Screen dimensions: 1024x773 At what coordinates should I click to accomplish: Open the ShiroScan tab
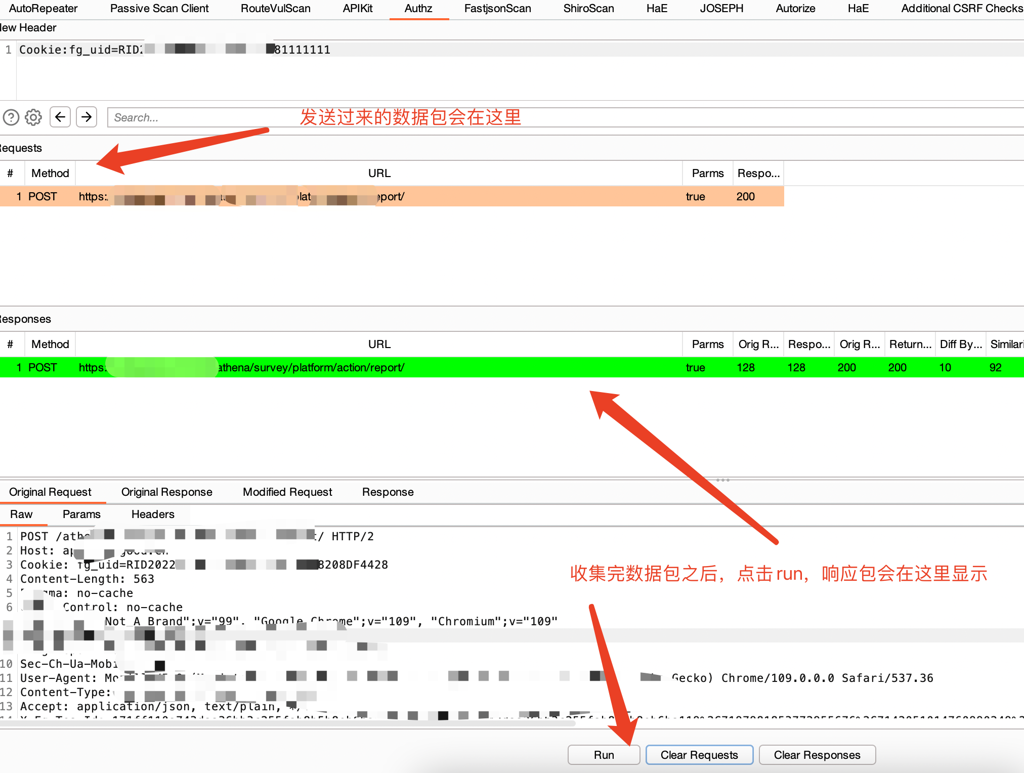[x=588, y=8]
